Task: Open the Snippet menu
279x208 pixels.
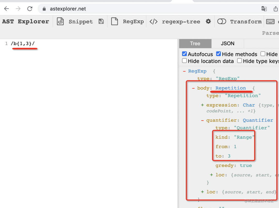Action: pos(81,21)
